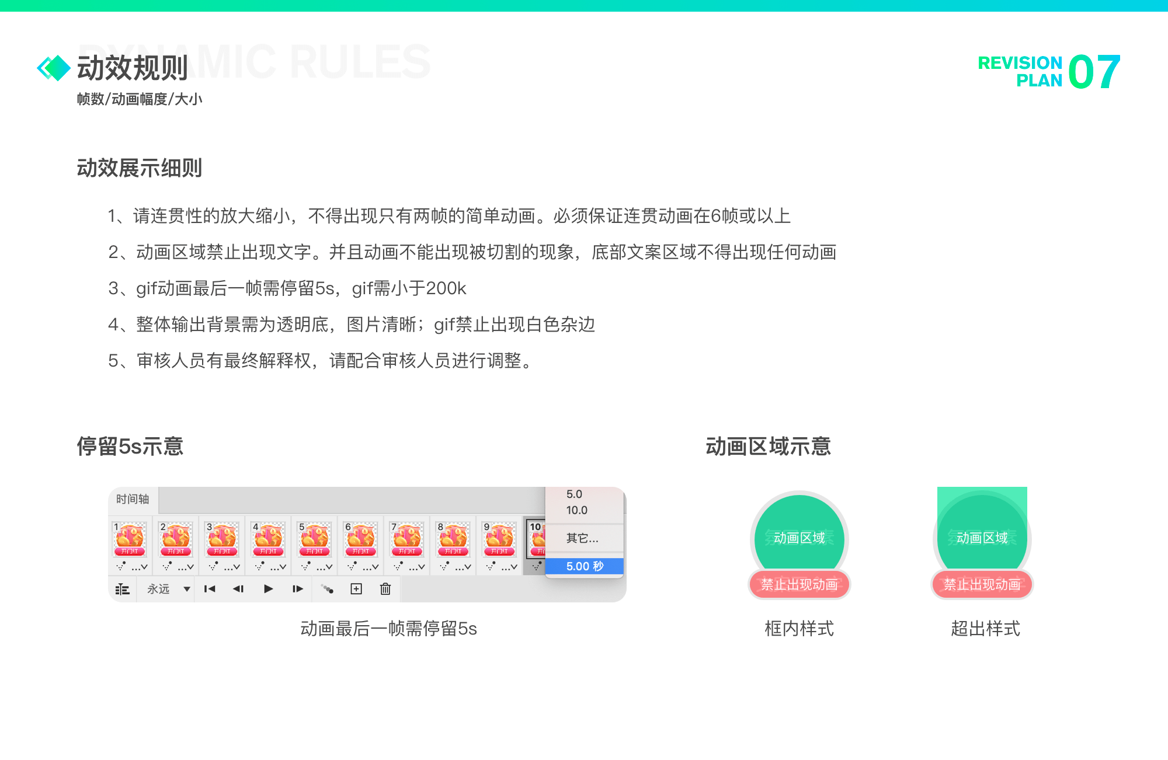
Task: Click the tween frames icon
Action: pos(327,589)
